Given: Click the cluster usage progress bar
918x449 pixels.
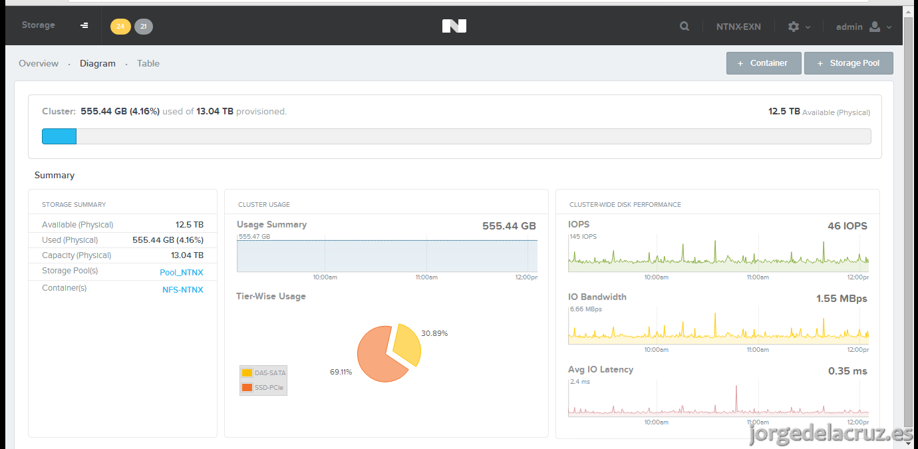Looking at the screenshot, I should [456, 136].
